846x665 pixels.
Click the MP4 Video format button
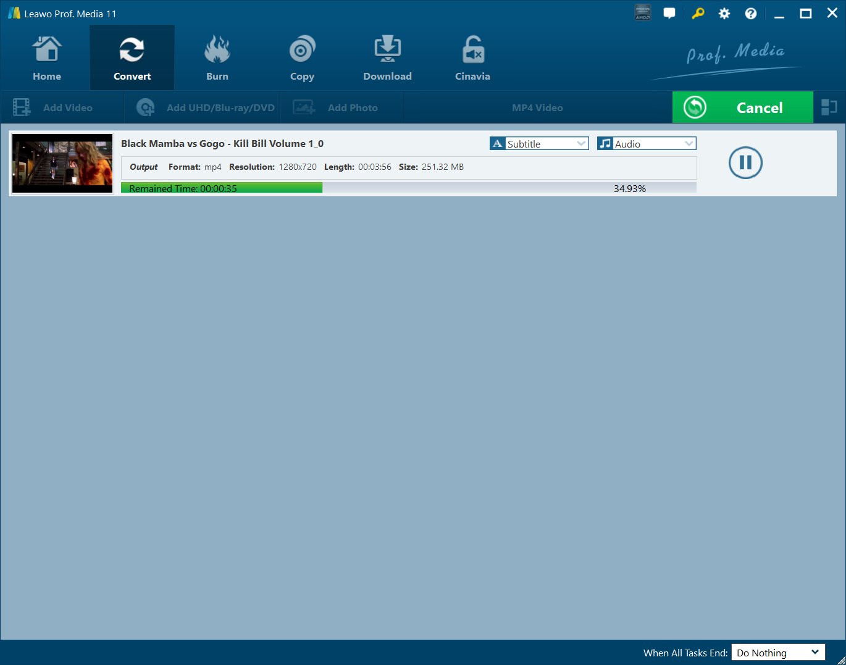537,107
